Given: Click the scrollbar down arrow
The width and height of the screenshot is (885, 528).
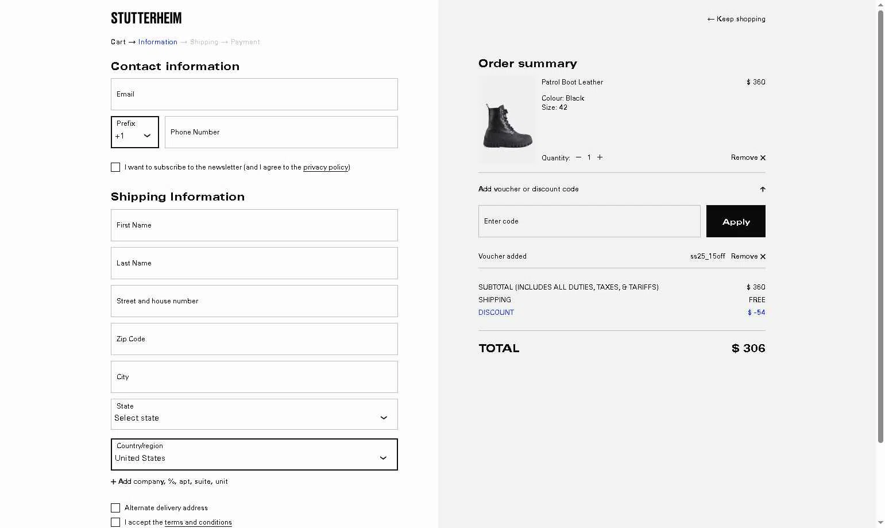Looking at the screenshot, I should [880, 523].
